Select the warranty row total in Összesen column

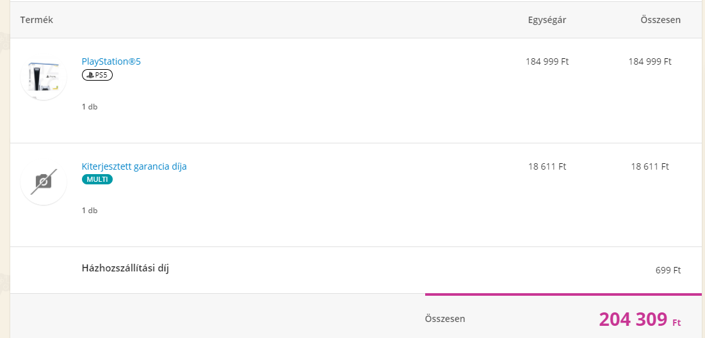(649, 166)
